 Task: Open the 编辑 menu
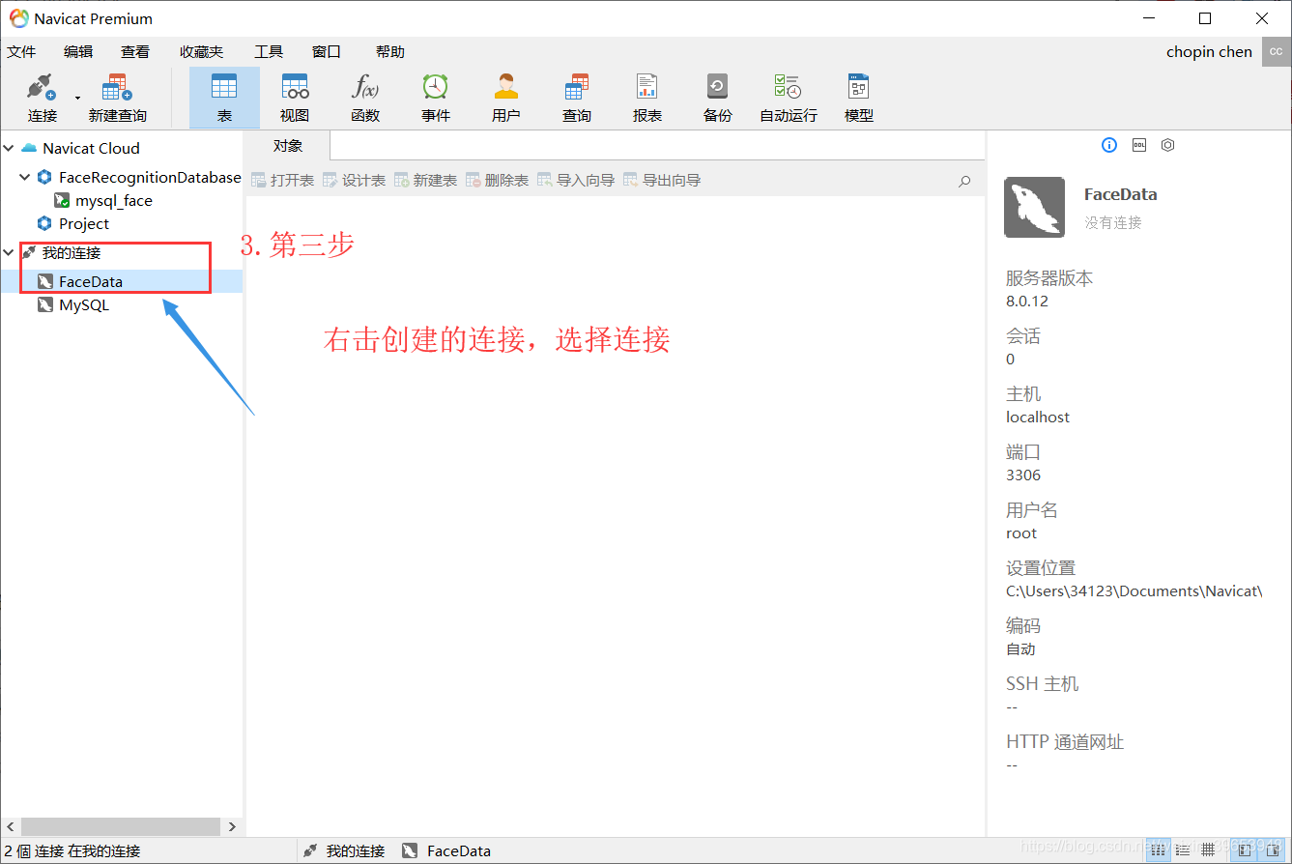(x=78, y=52)
